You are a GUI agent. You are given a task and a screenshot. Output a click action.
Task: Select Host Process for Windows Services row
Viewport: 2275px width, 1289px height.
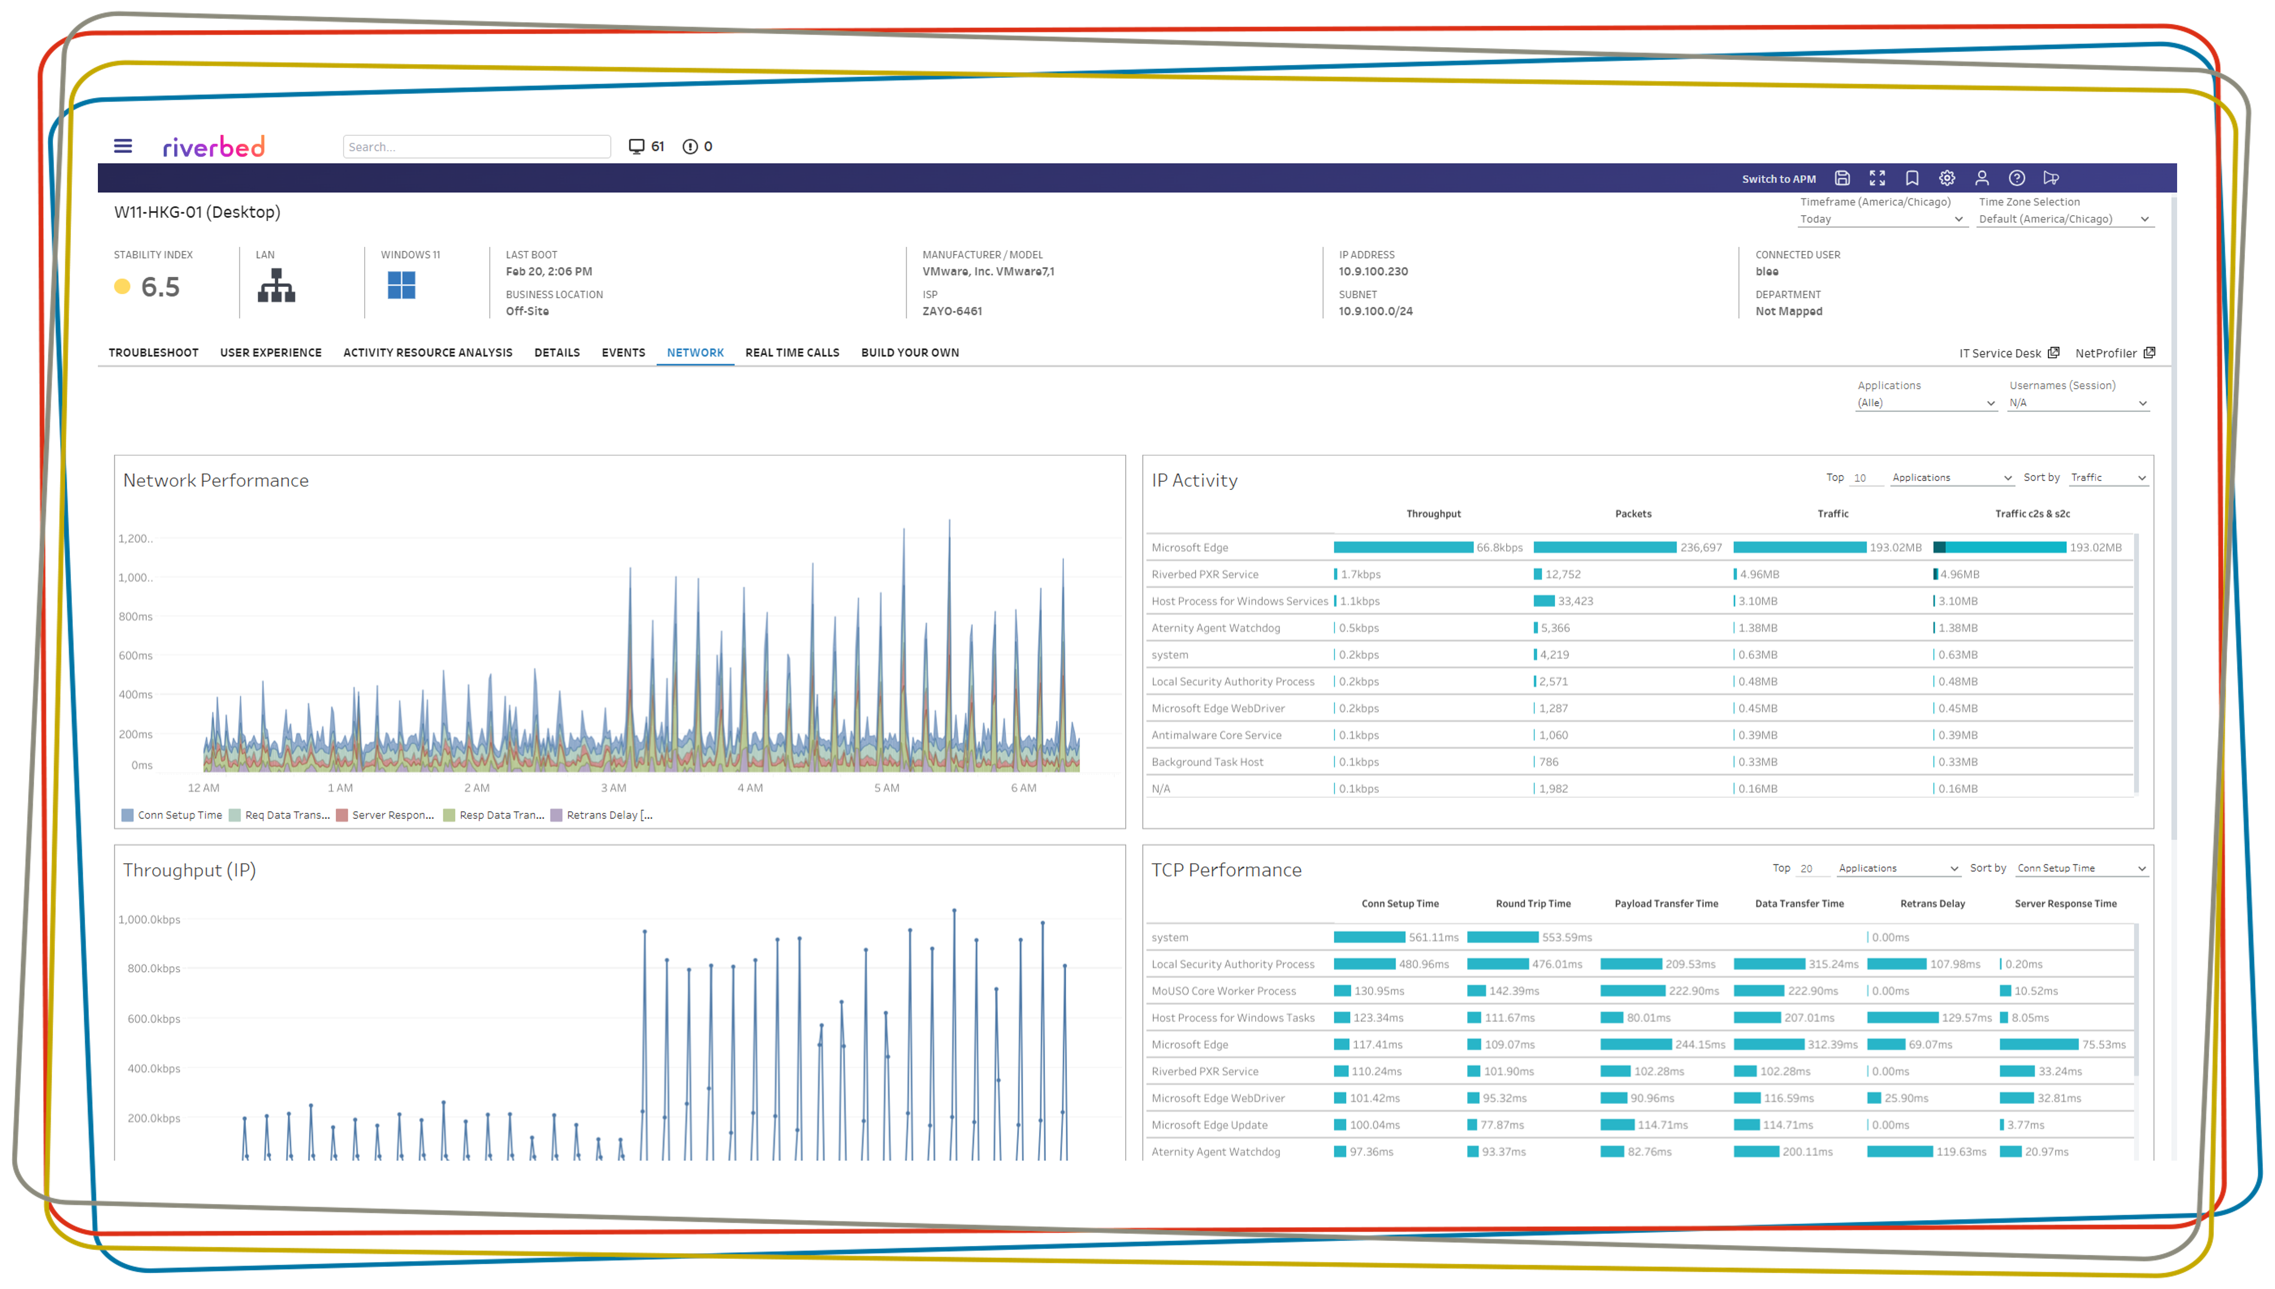[1639, 601]
